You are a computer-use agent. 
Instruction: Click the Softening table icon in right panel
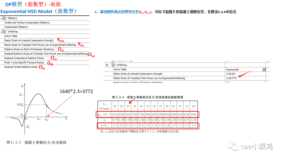(x=113, y=65)
